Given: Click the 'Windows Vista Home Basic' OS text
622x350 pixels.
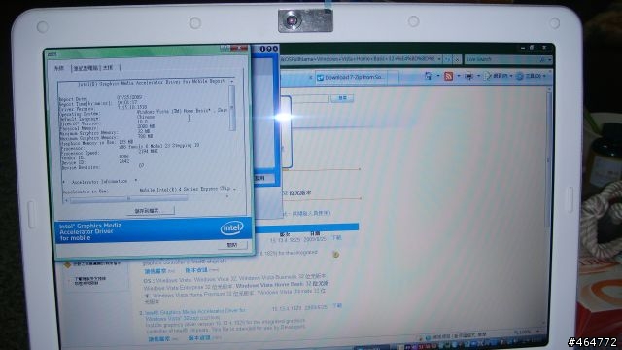Looking at the screenshot, I should 270,285.
